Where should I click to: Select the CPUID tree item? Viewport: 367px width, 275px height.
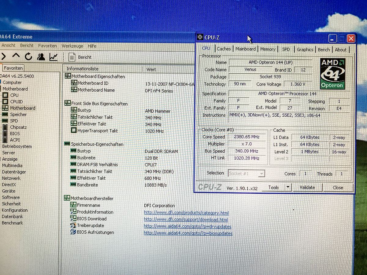coord(17,102)
